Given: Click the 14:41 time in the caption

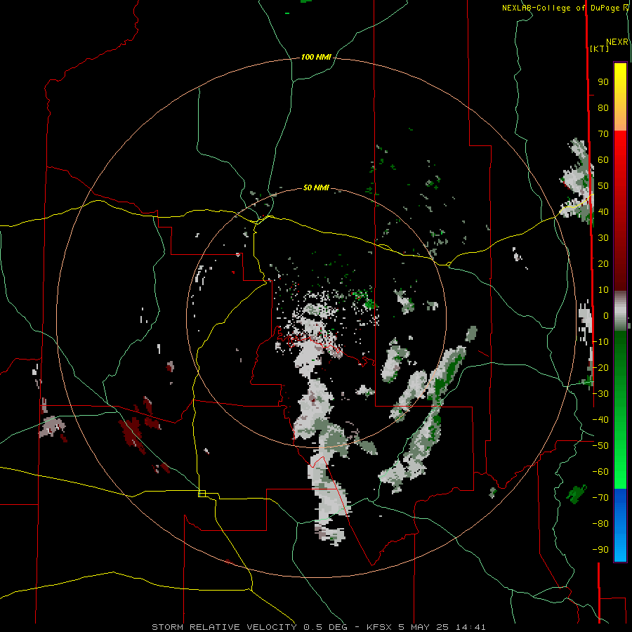Looking at the screenshot, I should 471,627.
